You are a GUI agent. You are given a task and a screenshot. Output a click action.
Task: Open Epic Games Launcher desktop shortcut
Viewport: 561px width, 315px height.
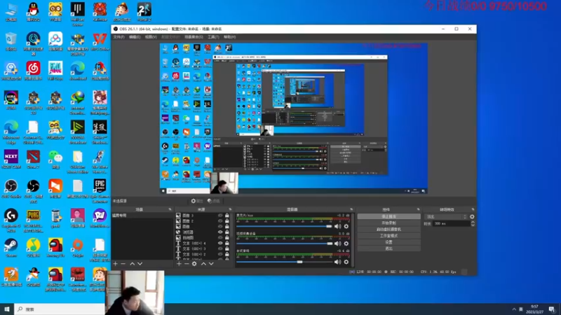100,191
